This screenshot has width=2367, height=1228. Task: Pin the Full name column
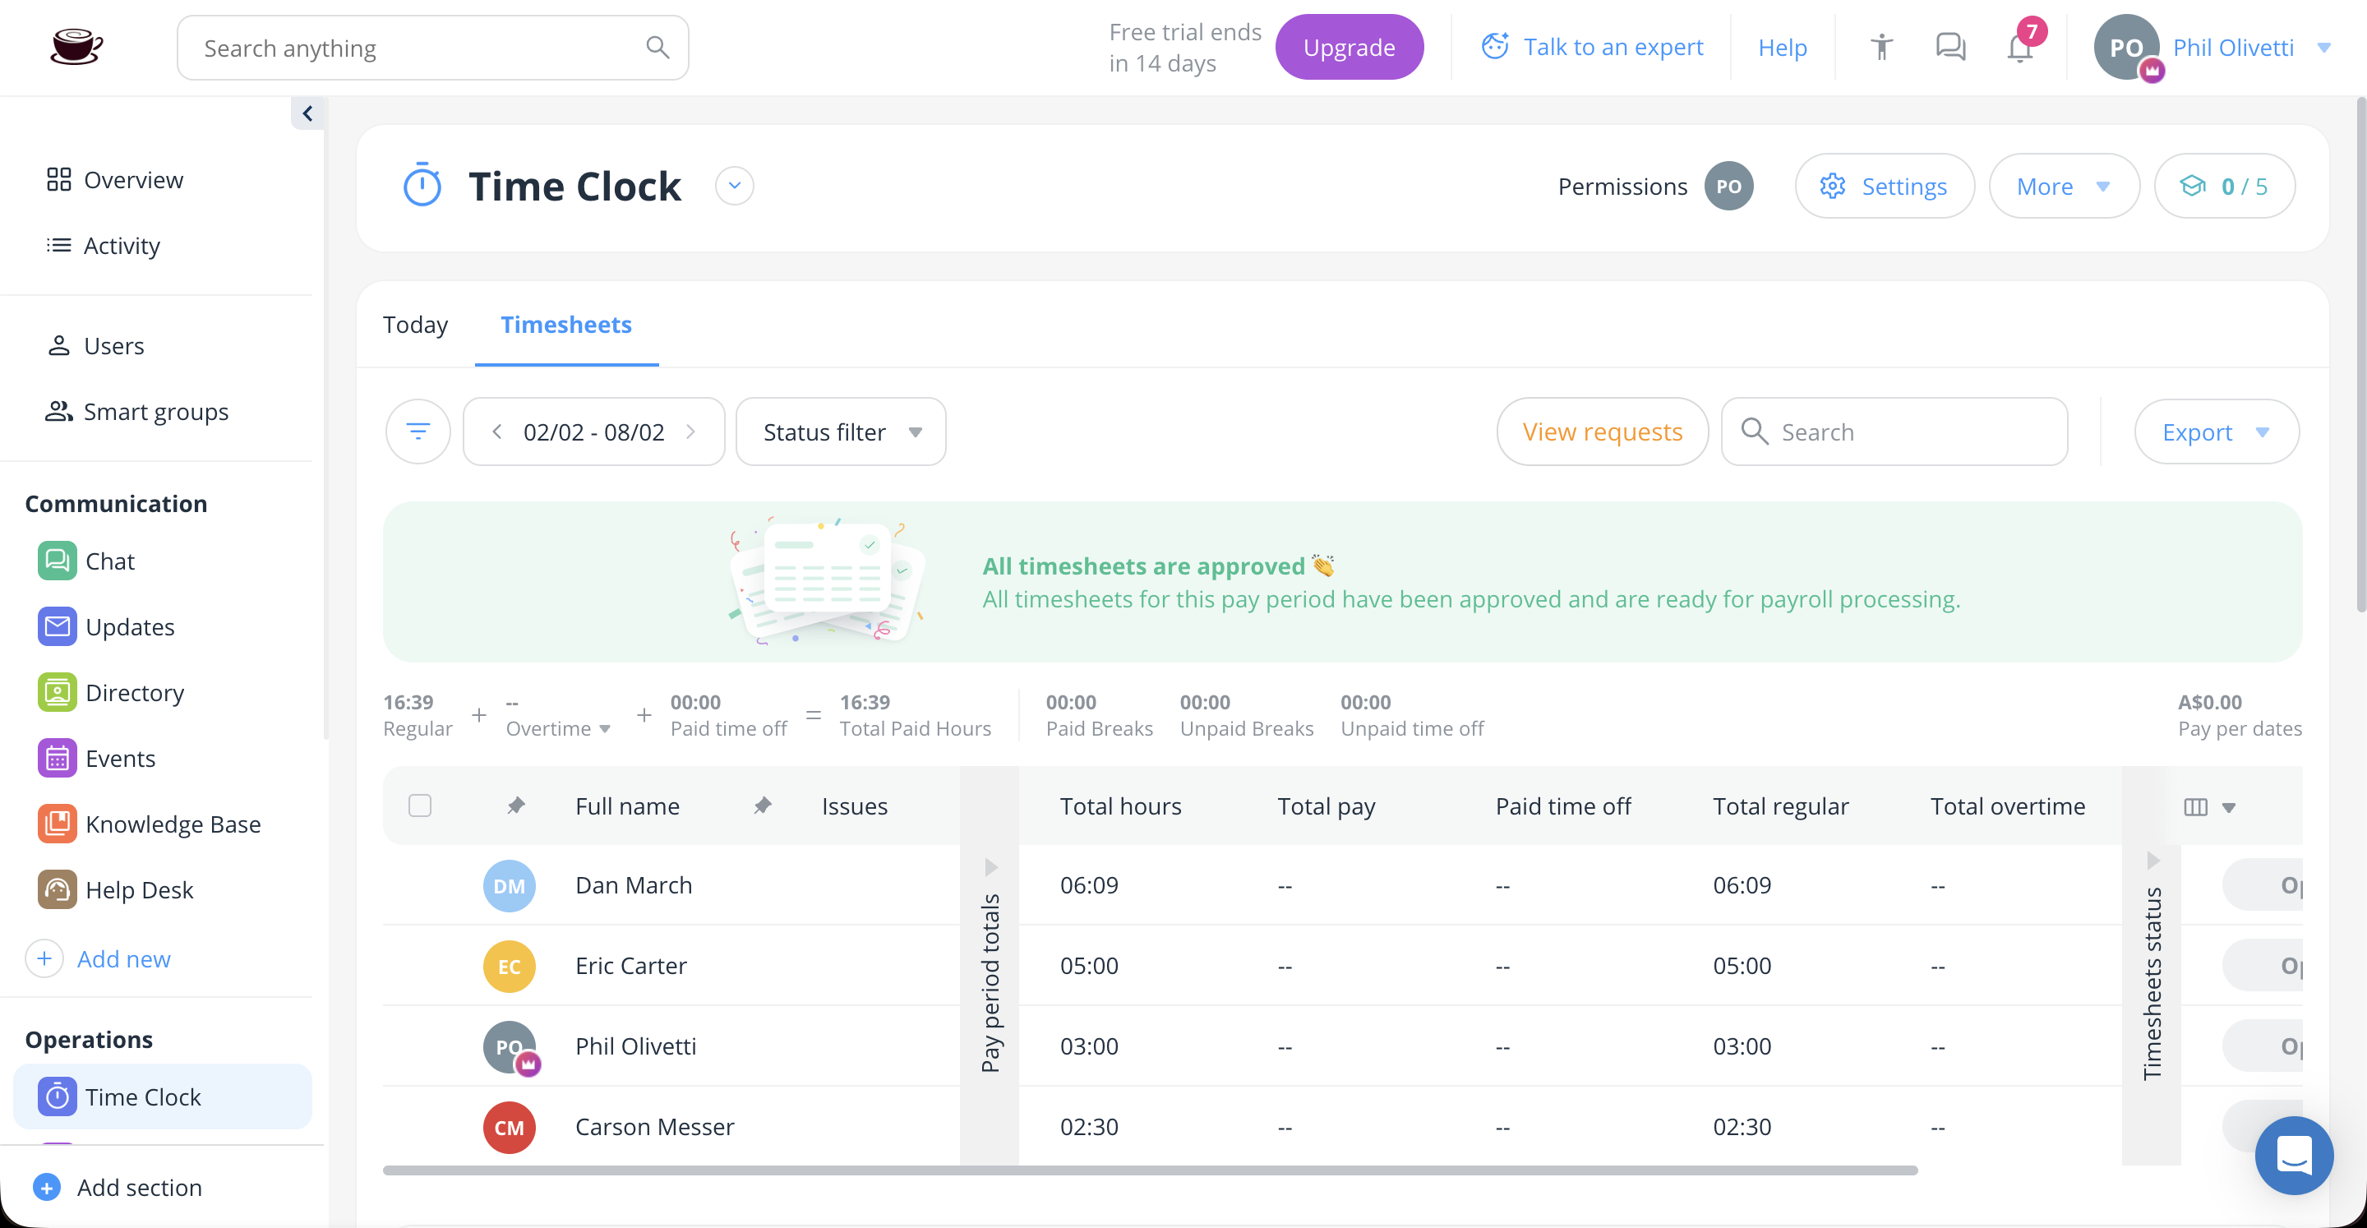(517, 806)
